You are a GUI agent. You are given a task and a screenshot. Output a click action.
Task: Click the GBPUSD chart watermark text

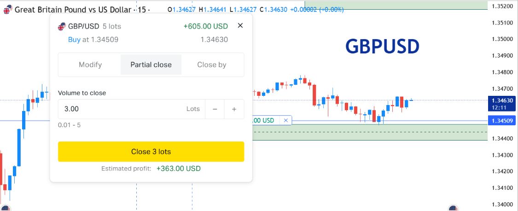[x=382, y=47]
